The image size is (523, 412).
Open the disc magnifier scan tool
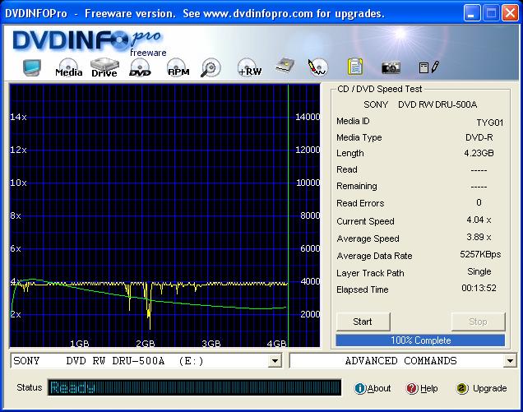(211, 67)
